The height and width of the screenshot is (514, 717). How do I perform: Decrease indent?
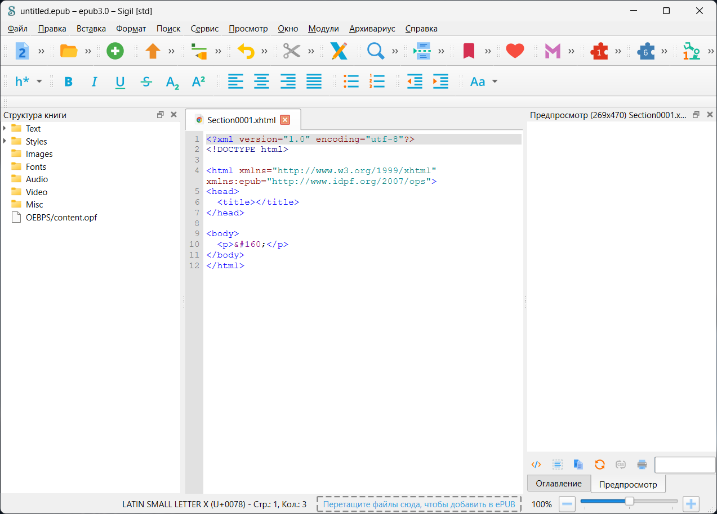click(x=415, y=82)
